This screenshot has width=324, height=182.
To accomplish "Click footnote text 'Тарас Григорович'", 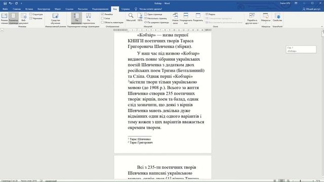I will coord(141,143).
